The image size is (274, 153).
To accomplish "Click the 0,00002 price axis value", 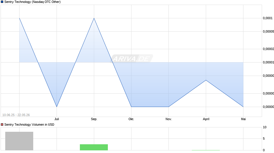I will 268,49.
